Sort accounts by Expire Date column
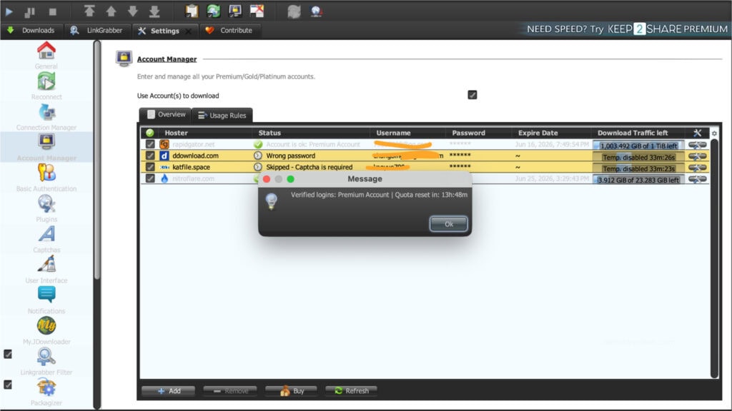 point(551,133)
